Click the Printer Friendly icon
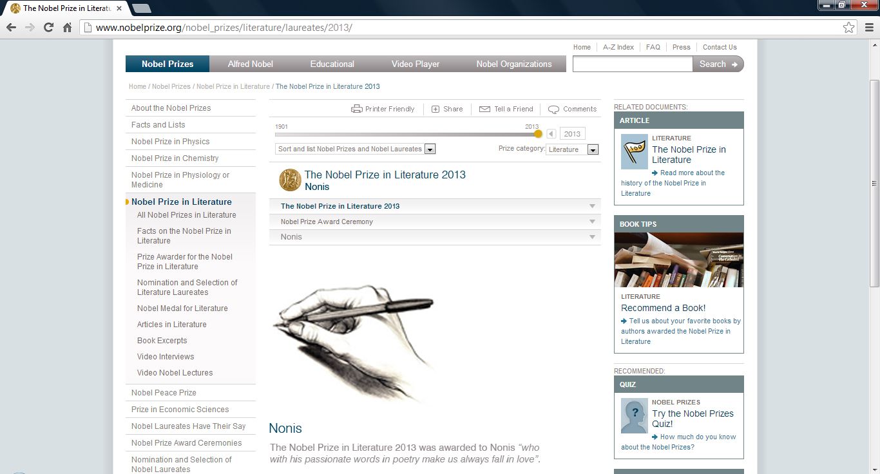Viewport: 880px width, 474px height. point(356,109)
